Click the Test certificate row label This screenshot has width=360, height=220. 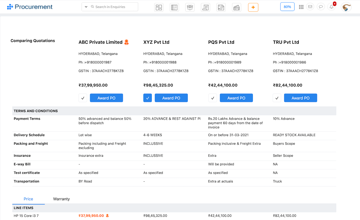27,173
